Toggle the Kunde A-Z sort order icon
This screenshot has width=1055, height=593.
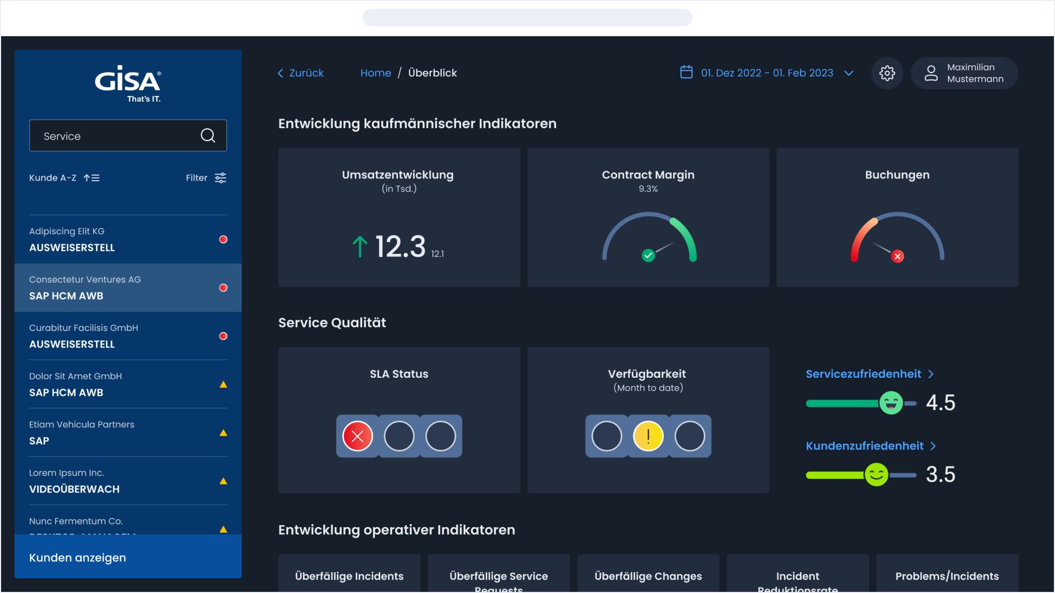[91, 178]
